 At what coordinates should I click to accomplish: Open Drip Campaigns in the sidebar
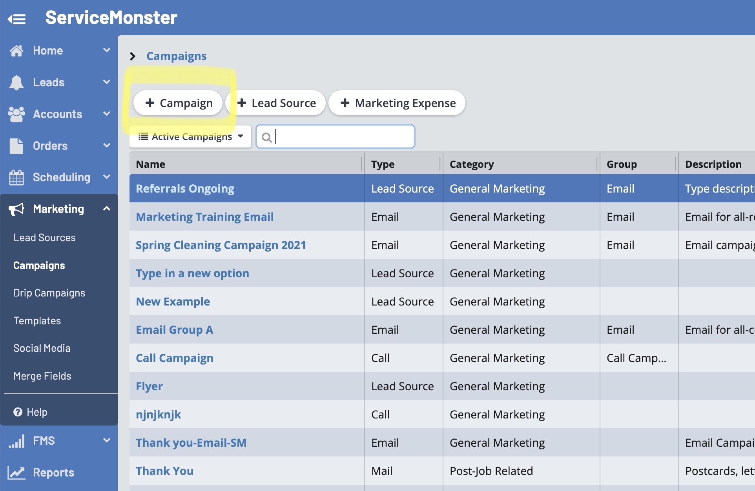coord(49,293)
